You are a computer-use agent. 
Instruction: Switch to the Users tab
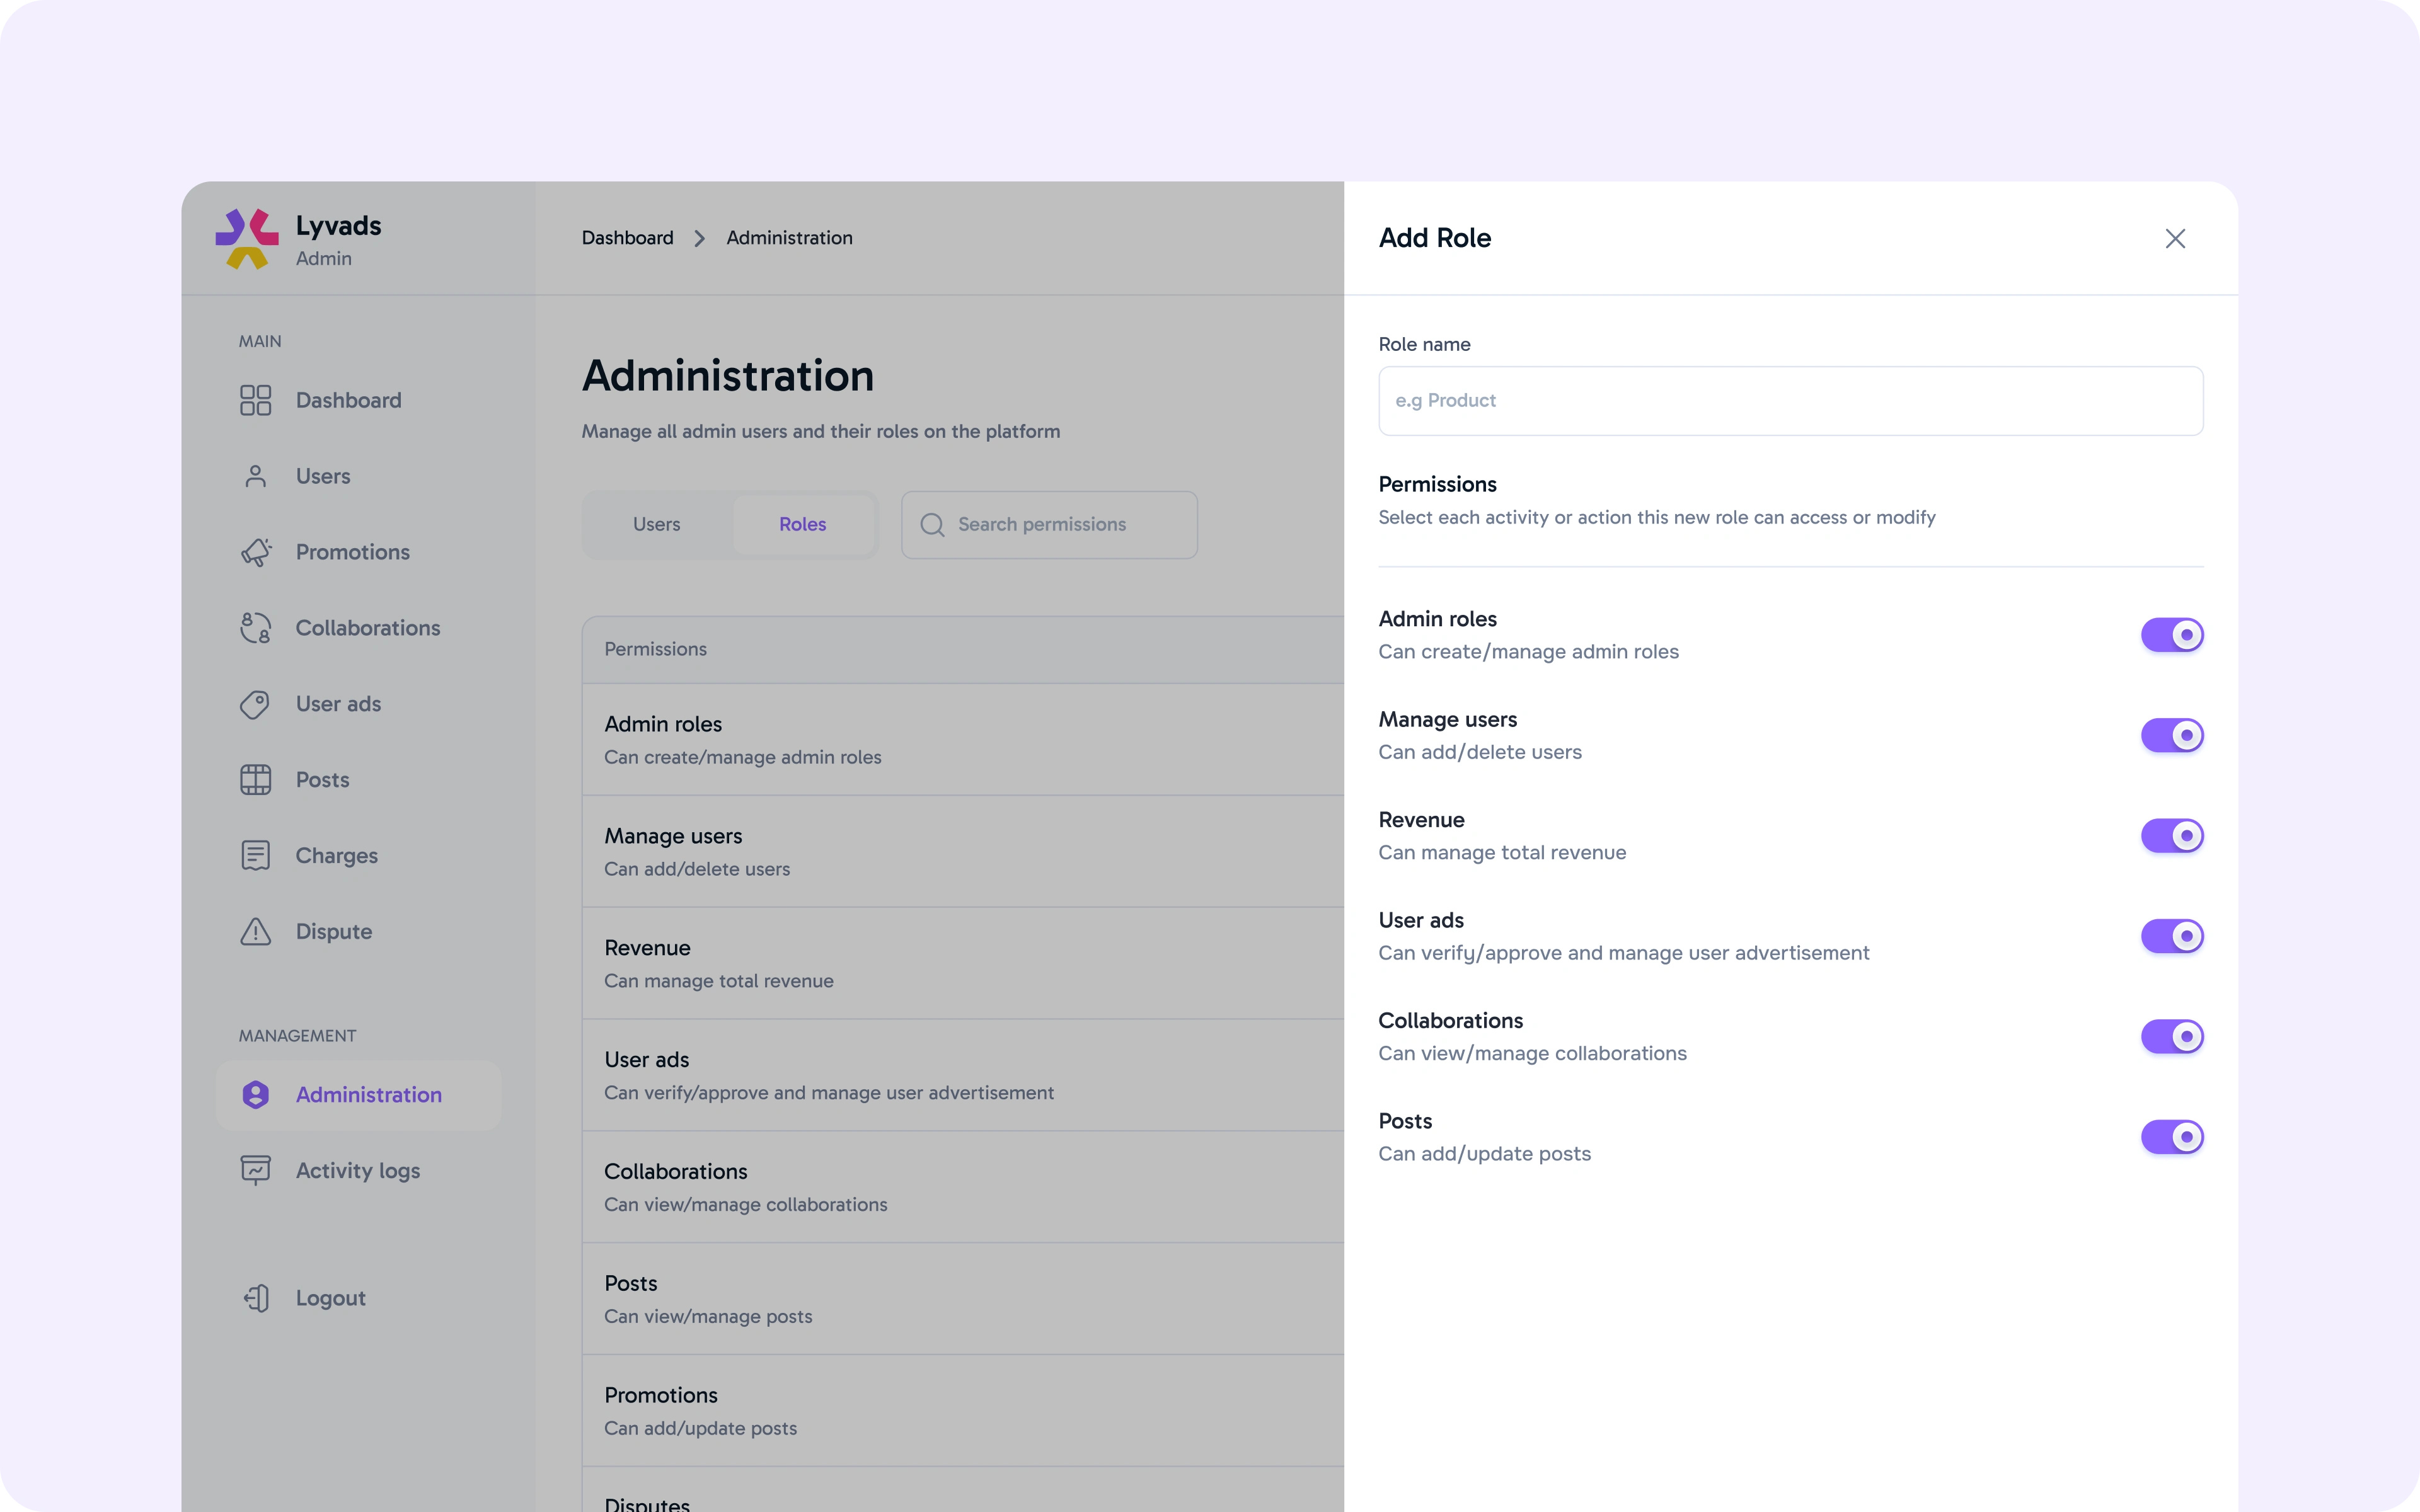656,524
